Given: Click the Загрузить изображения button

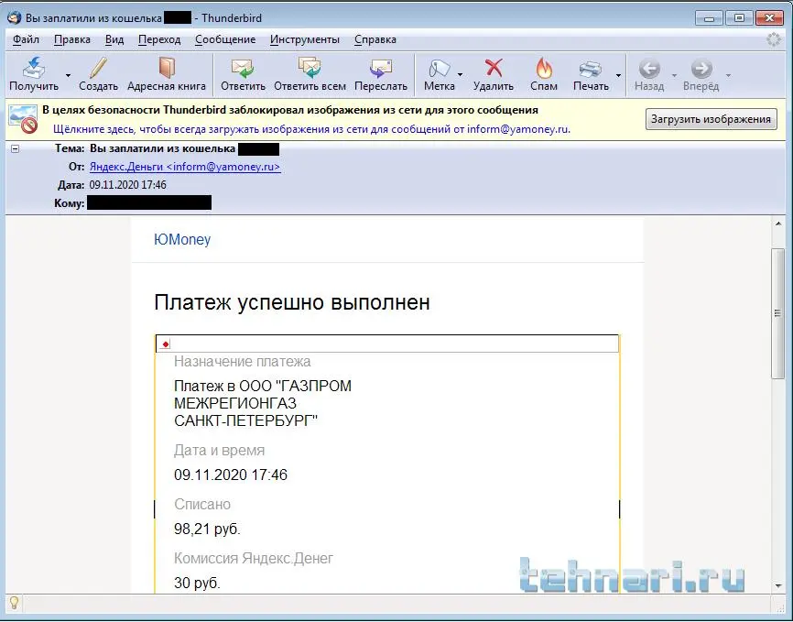Looking at the screenshot, I should tap(712, 119).
